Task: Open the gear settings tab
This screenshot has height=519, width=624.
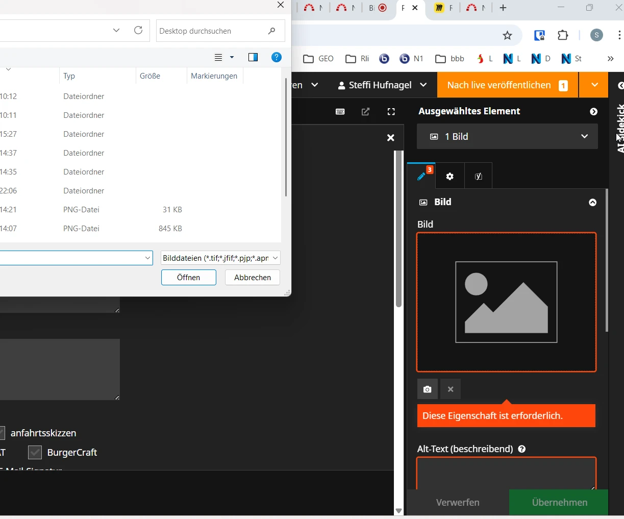Action: click(450, 177)
